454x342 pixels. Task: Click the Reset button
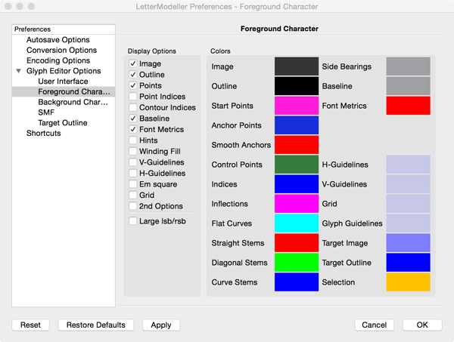click(31, 325)
